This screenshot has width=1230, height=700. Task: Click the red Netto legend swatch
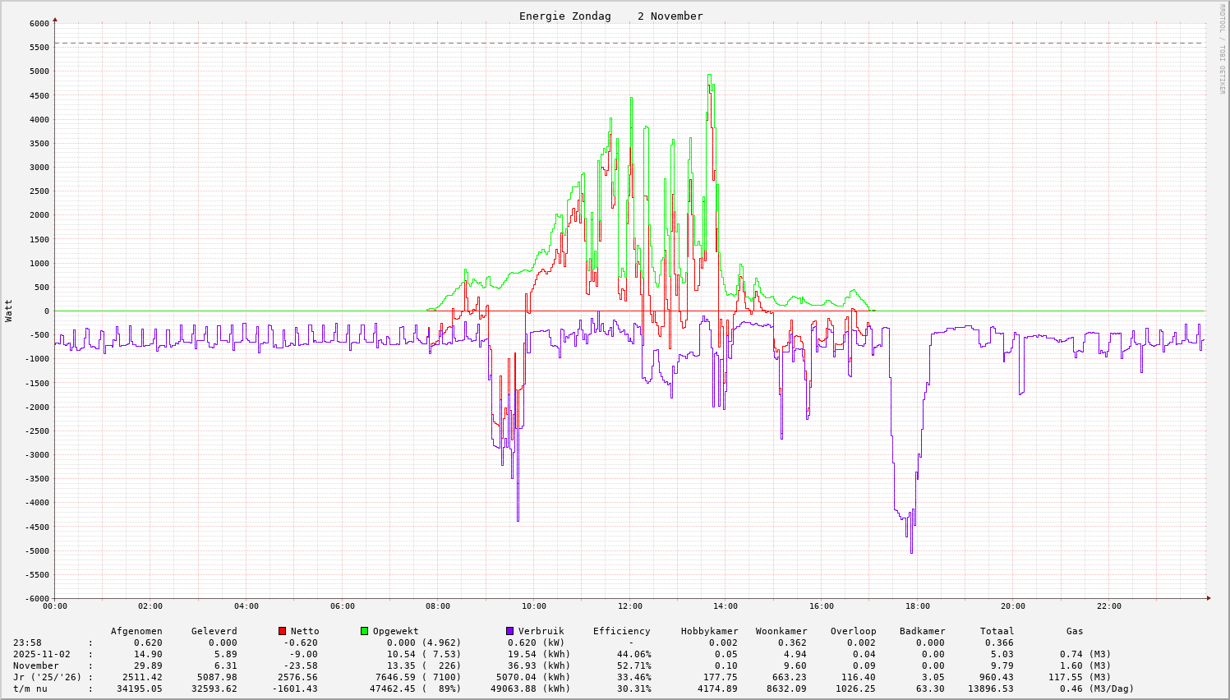click(282, 631)
